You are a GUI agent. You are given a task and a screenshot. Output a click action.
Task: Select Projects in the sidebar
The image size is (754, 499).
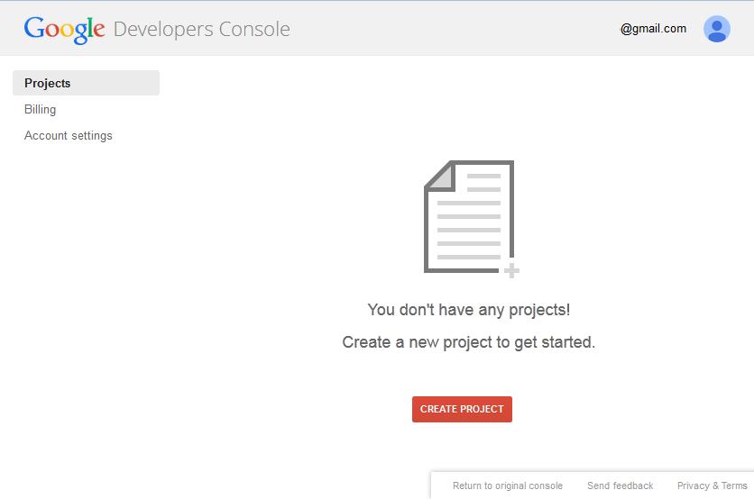coord(86,83)
